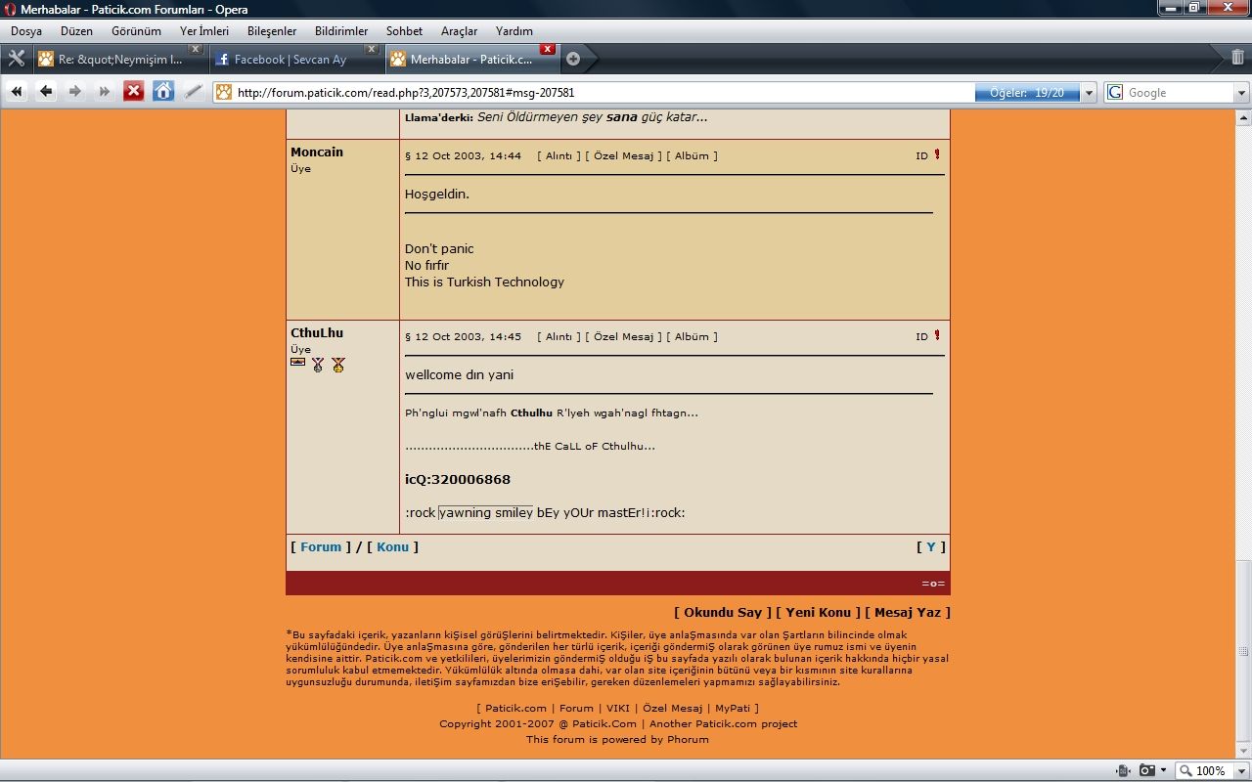Open the Opera panels wrench icon
Image resolution: width=1252 pixels, height=782 pixels.
point(16,59)
